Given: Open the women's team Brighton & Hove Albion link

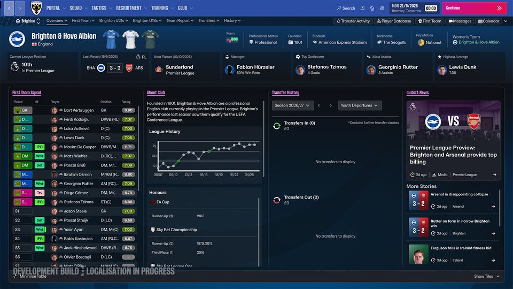Looking at the screenshot, I should (x=476, y=42).
